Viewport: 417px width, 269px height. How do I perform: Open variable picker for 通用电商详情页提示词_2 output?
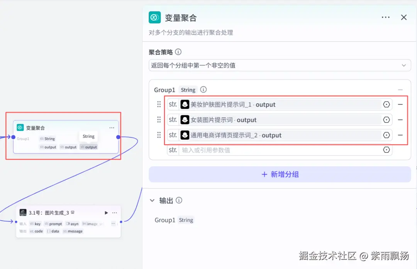pos(386,135)
